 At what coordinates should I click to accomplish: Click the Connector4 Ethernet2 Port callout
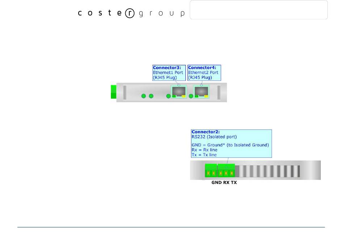click(x=204, y=73)
